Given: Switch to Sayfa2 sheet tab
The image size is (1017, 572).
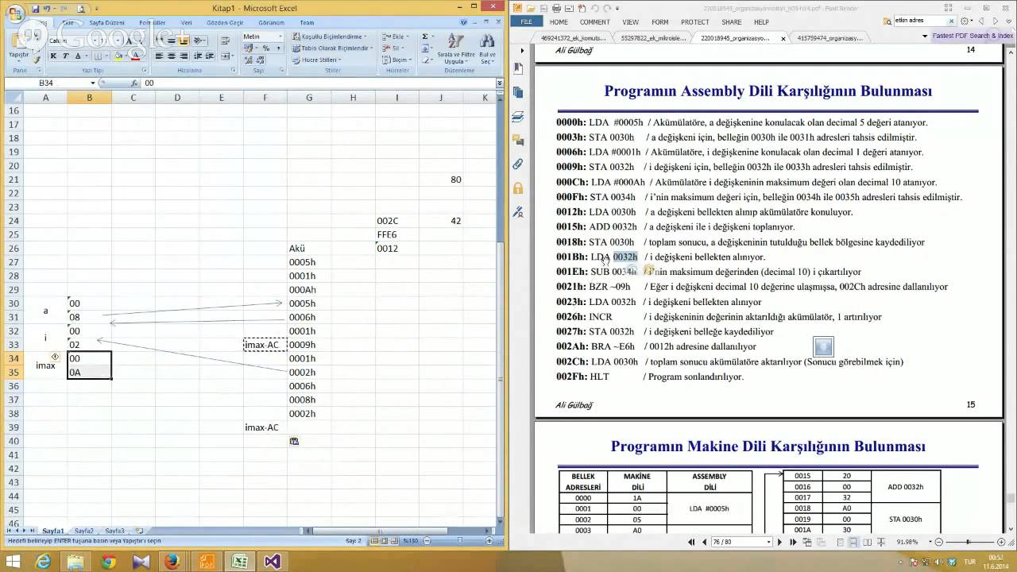Looking at the screenshot, I should pos(84,531).
